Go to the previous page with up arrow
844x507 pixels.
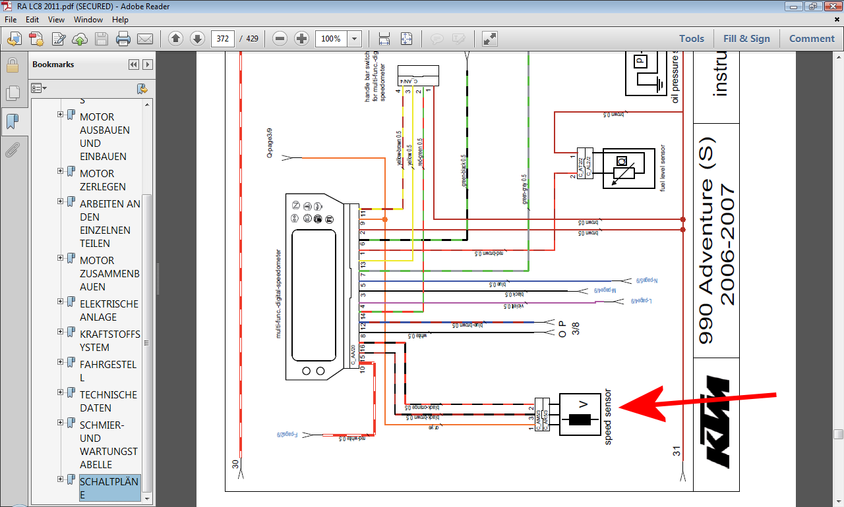click(175, 39)
